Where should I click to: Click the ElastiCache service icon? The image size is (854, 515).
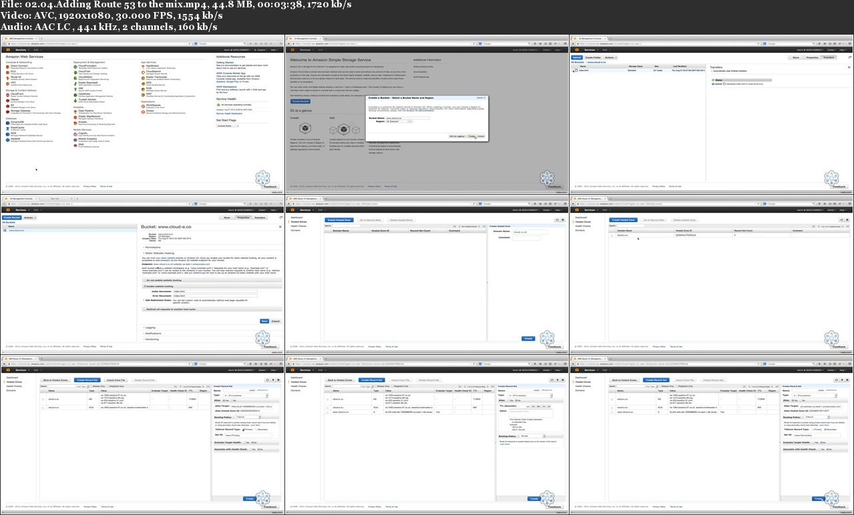(8, 129)
